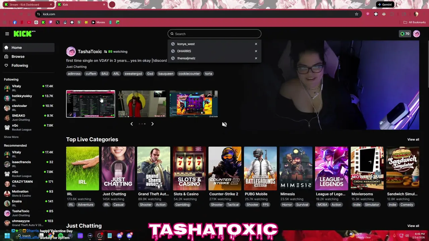This screenshot has height=241, width=429.
Task: Open X (Twitter) bookmark in bookmarks bar
Action: (x=58, y=22)
